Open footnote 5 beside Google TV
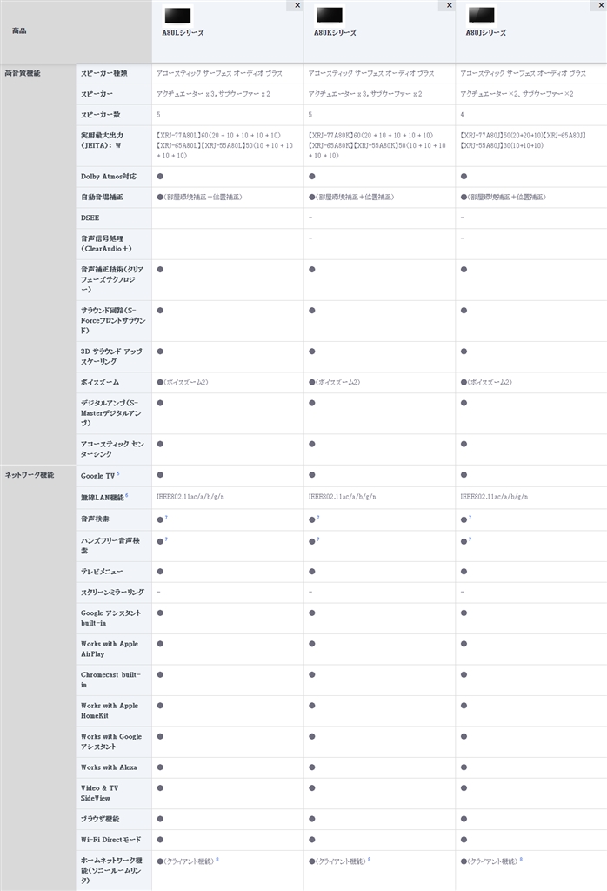The height and width of the screenshot is (891, 607). (x=118, y=474)
